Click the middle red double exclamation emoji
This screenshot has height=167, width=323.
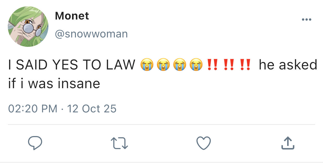pyautogui.click(x=229, y=65)
